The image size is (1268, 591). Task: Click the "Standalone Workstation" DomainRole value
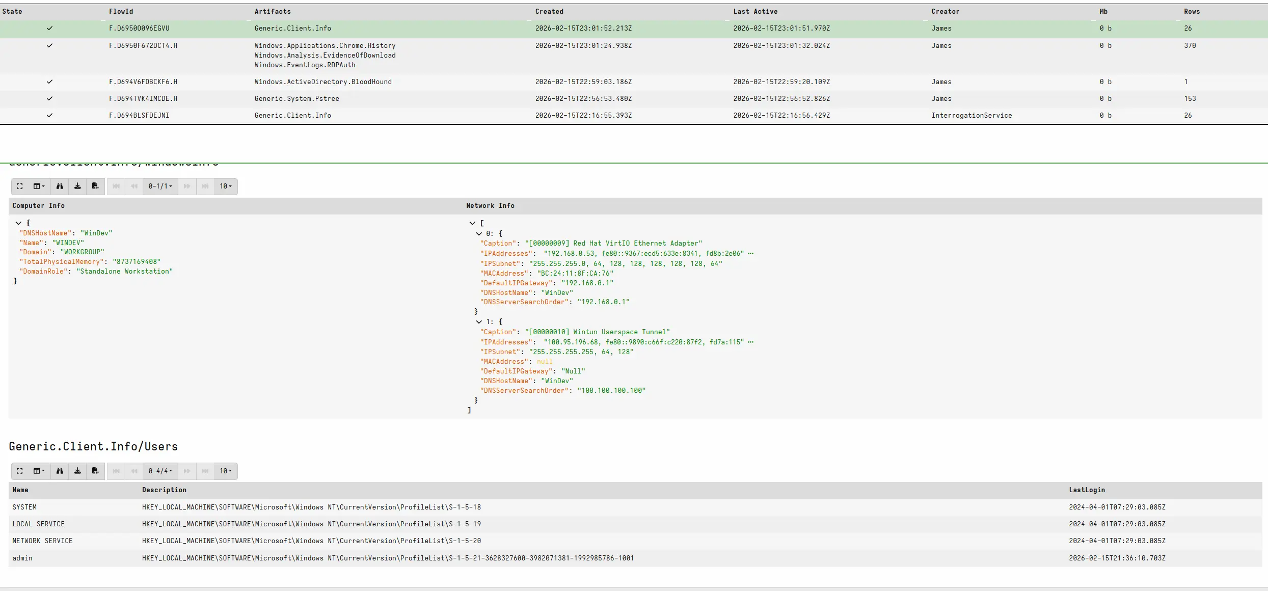click(x=125, y=272)
